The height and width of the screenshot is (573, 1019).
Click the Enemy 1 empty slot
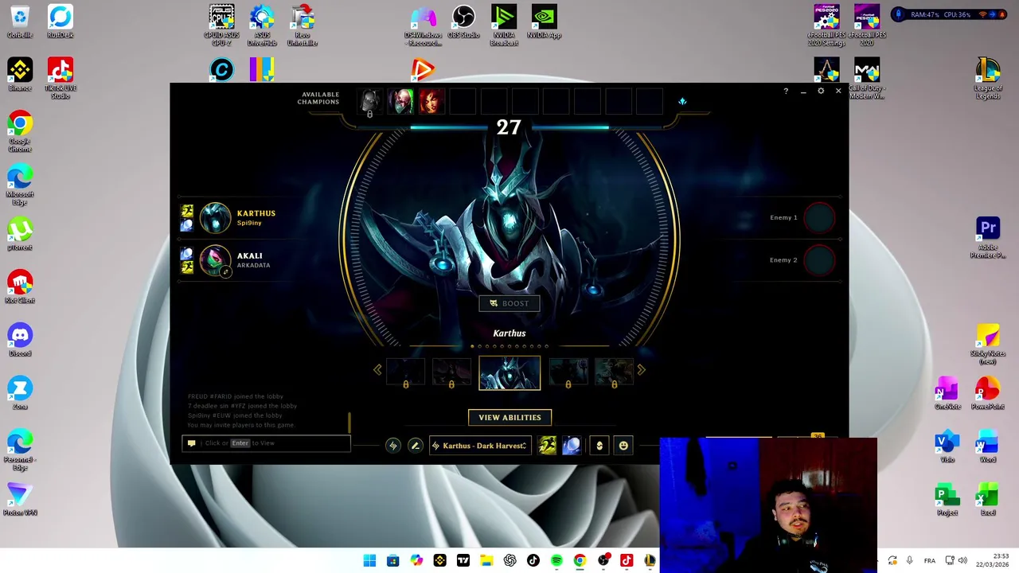(819, 217)
